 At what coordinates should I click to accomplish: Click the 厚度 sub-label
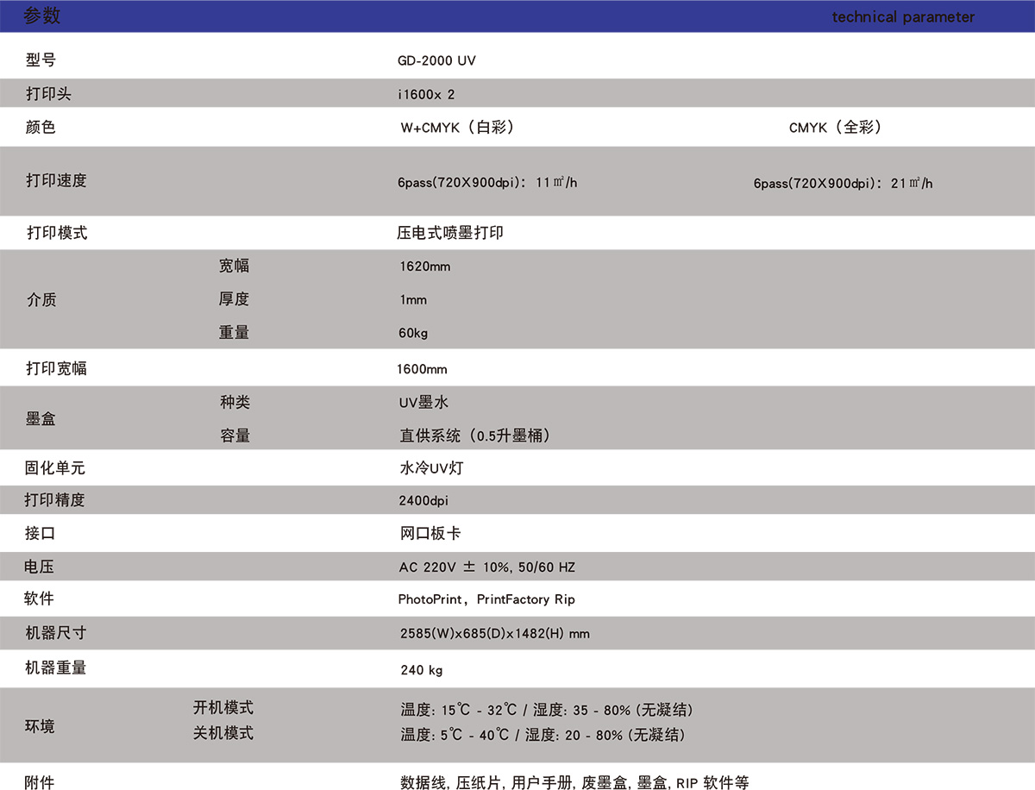tap(234, 298)
